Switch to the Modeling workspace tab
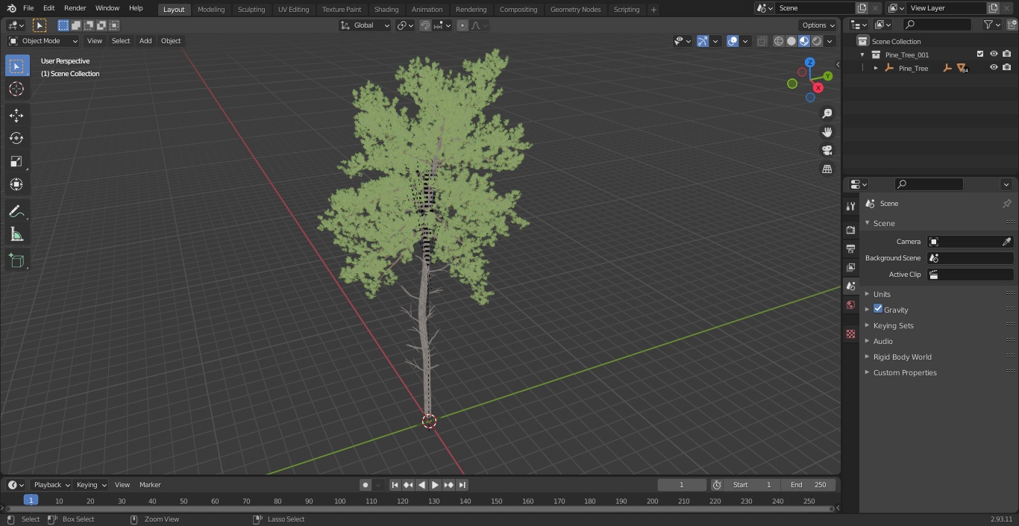The width and height of the screenshot is (1019, 526). (211, 10)
